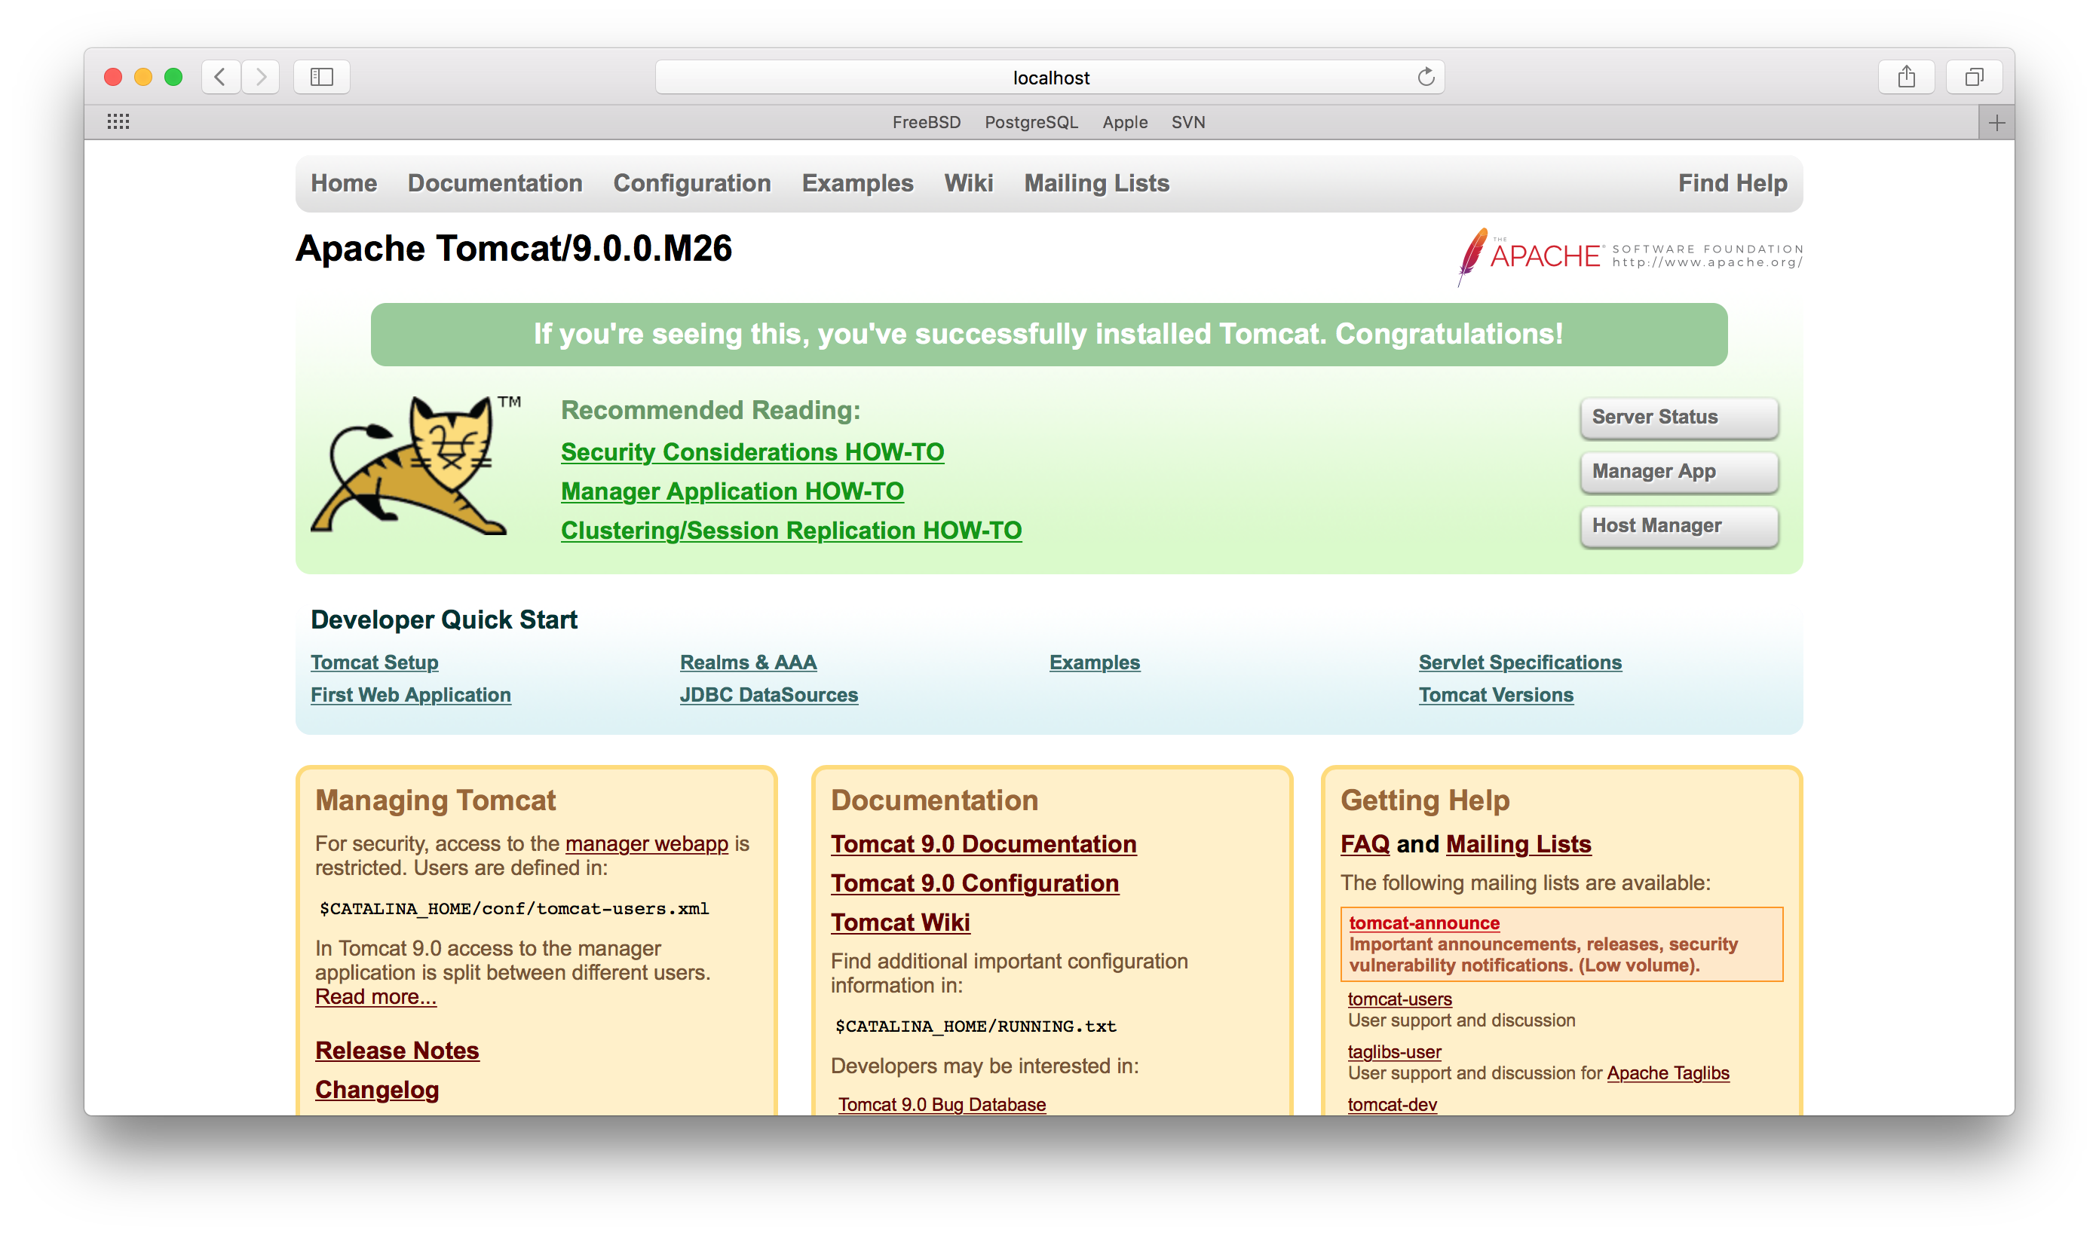Go to the Home nav item
Image resolution: width=2099 pixels, height=1236 pixels.
pyautogui.click(x=344, y=183)
